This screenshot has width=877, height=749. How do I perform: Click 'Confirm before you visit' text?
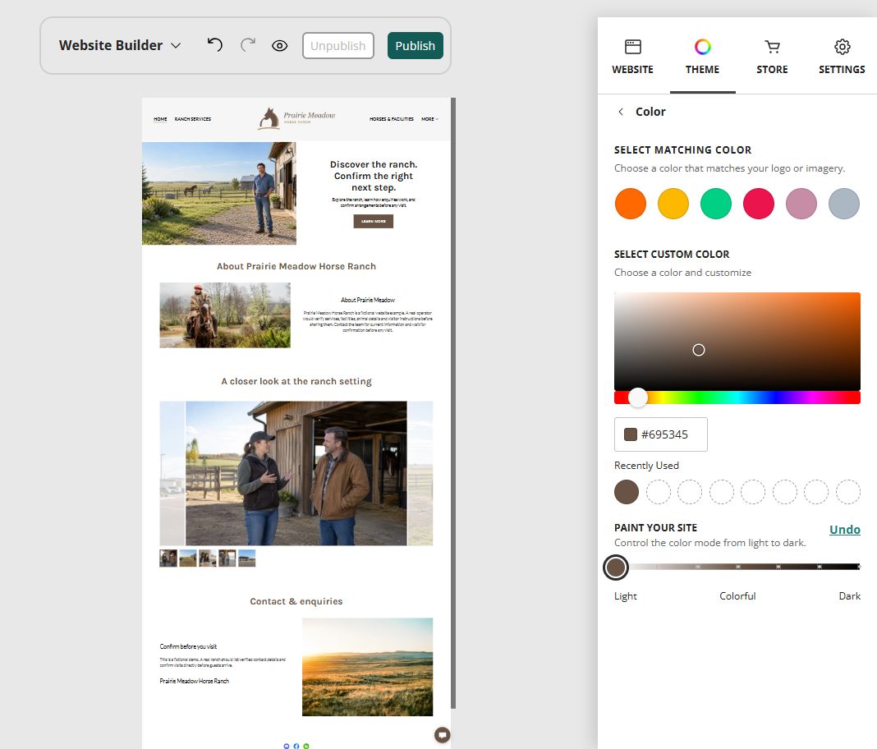(x=189, y=646)
